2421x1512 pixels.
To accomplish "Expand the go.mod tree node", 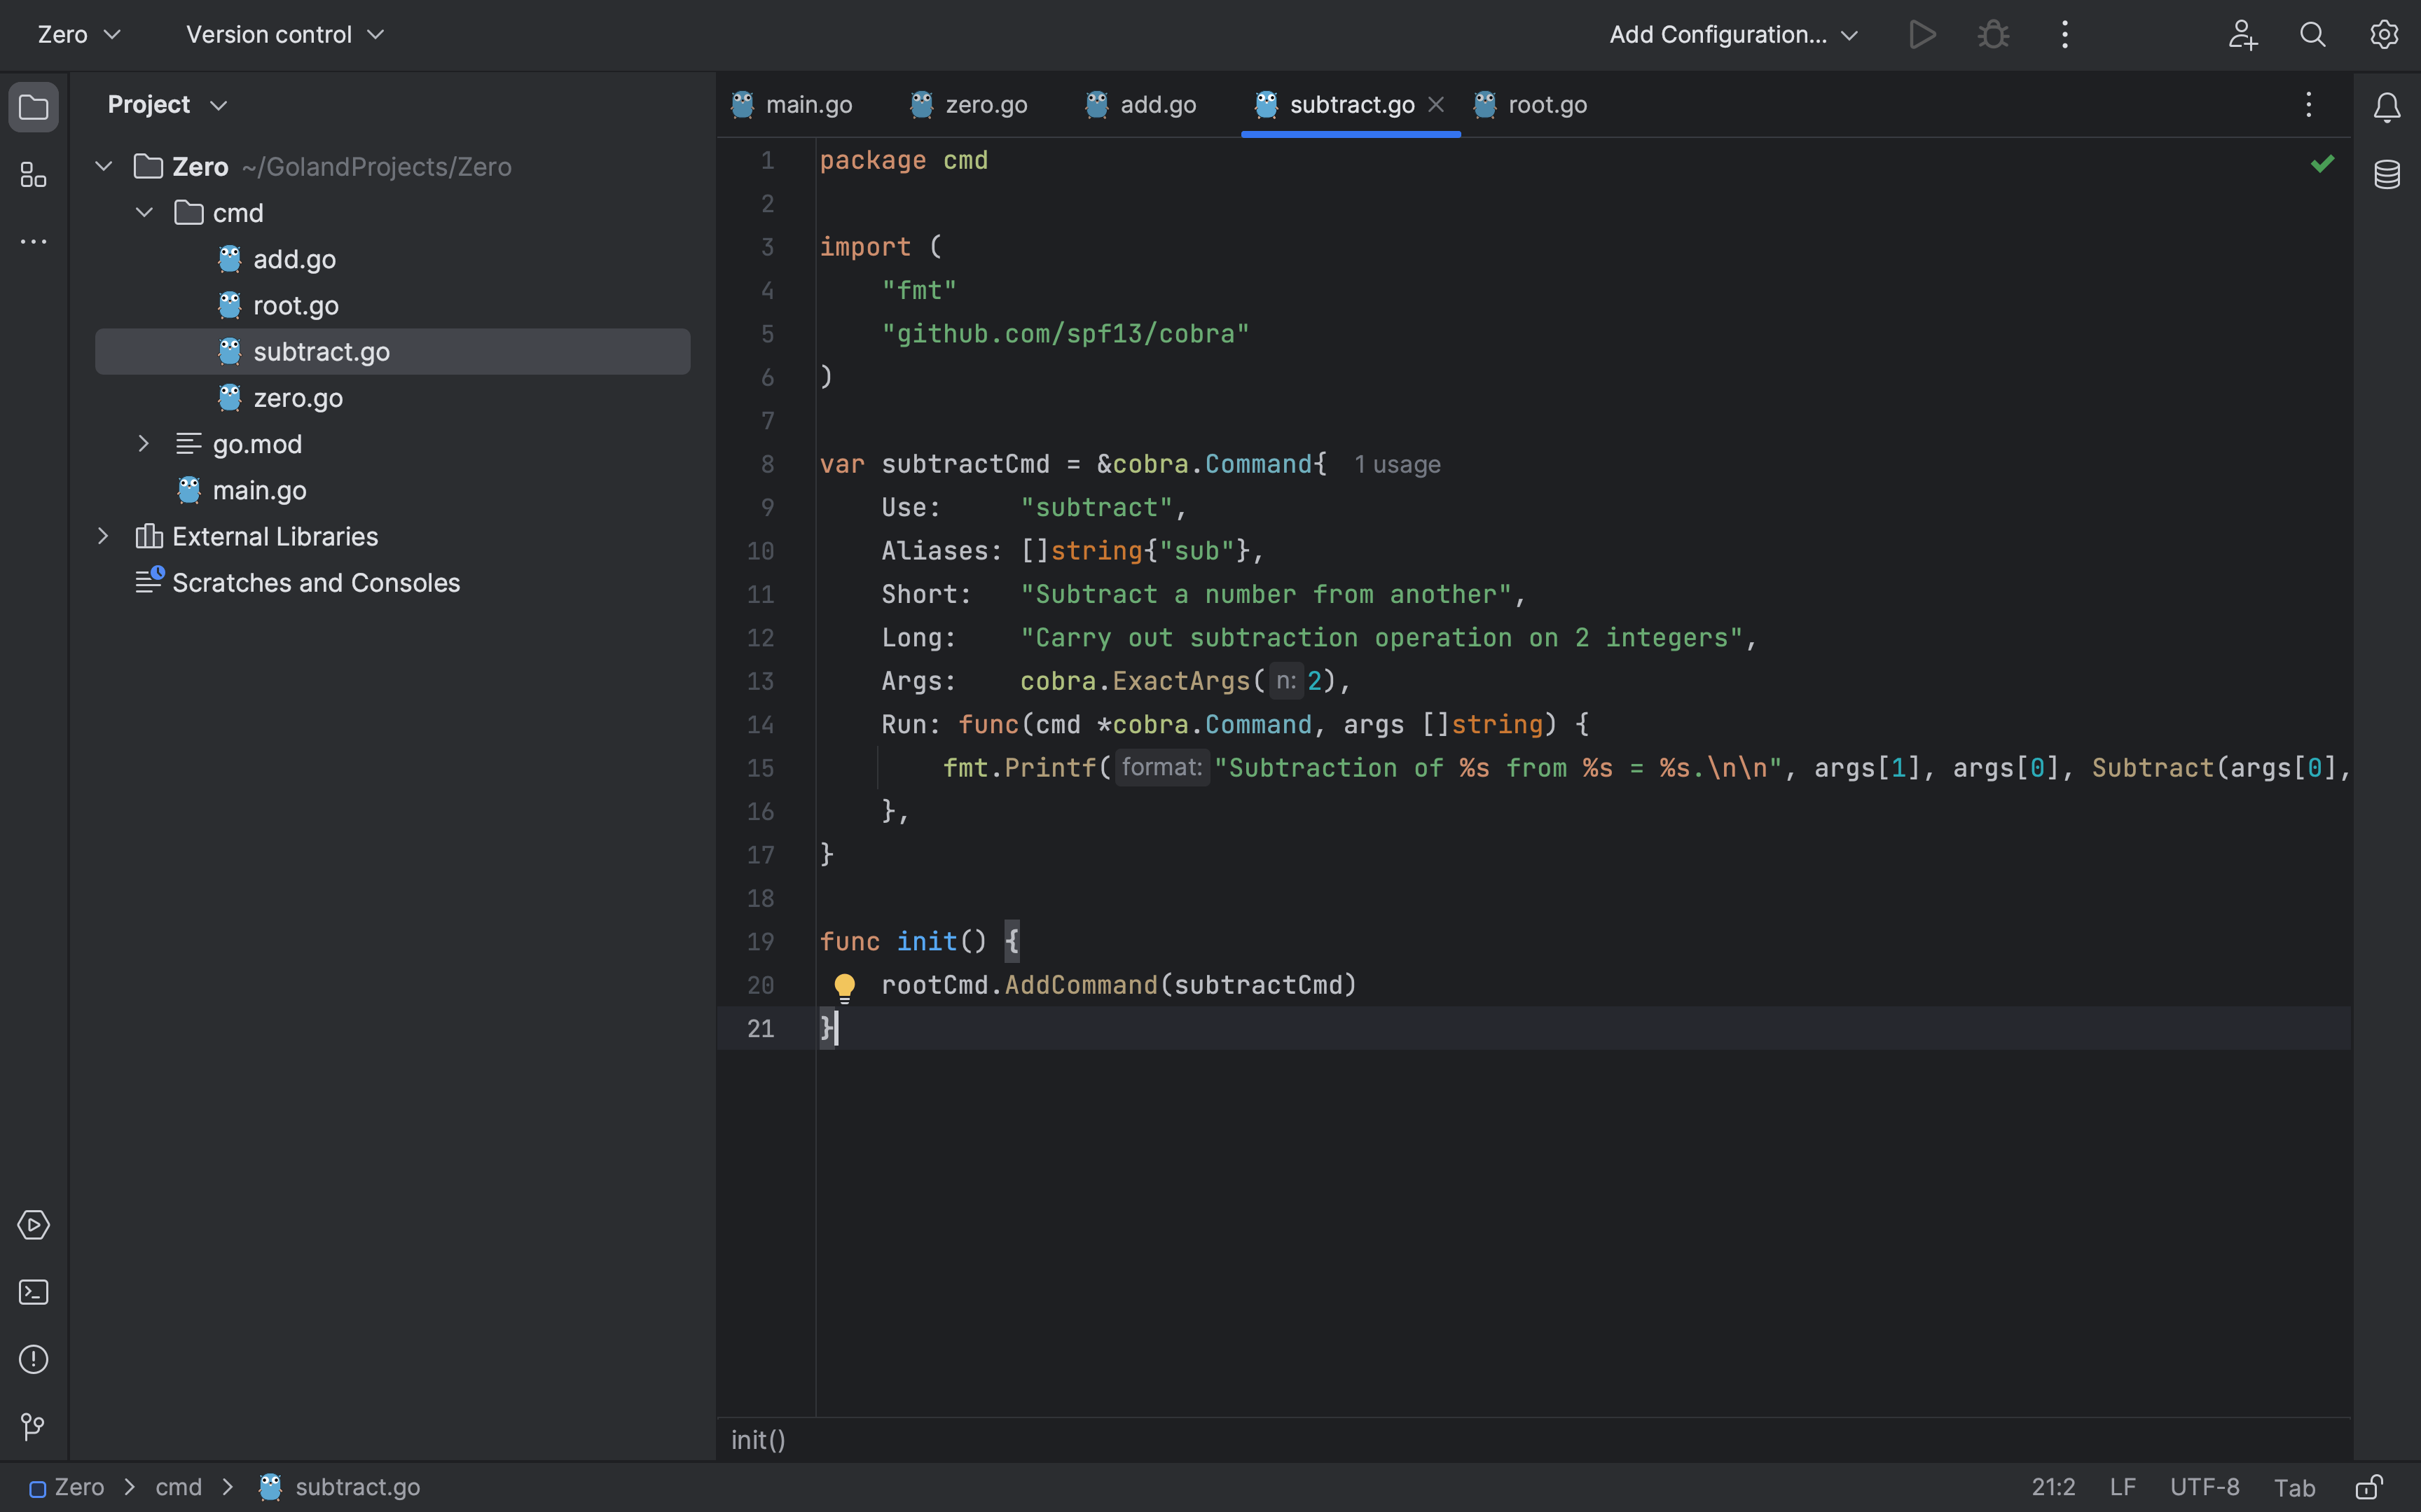I will point(143,444).
